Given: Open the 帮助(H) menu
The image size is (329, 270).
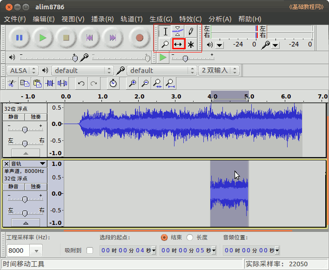Looking at the screenshot, I should 250,19.
